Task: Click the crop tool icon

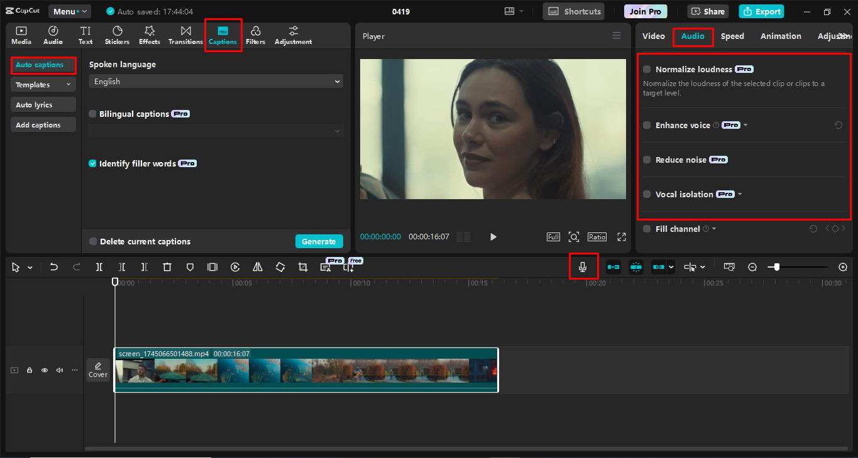Action: point(303,267)
